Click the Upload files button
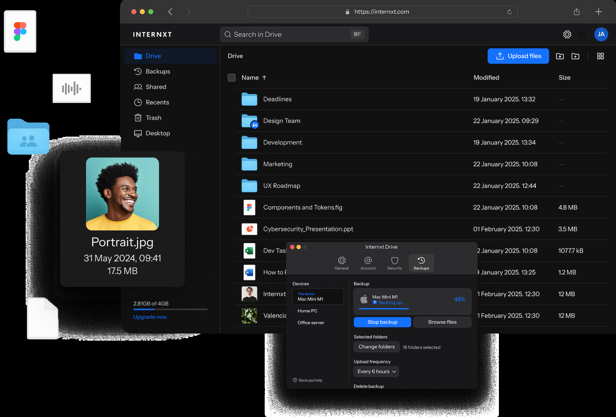This screenshot has height=417, width=616. click(x=518, y=56)
